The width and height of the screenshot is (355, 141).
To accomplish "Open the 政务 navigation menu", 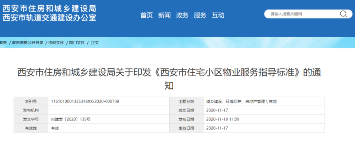I will 182,15.
